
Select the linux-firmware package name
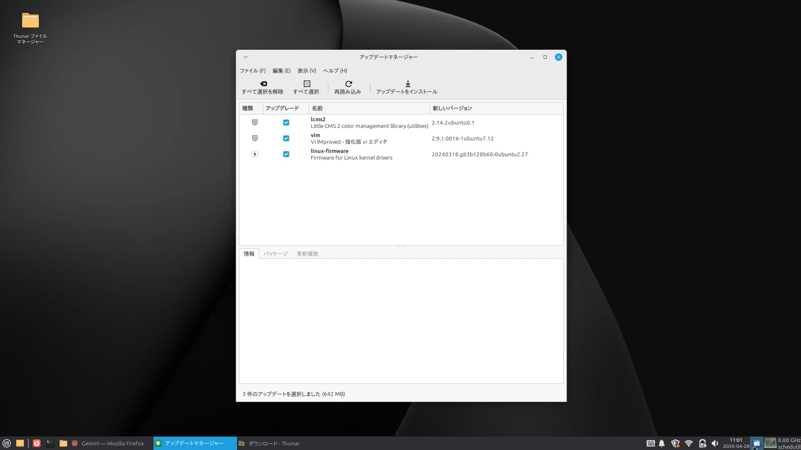click(x=330, y=151)
